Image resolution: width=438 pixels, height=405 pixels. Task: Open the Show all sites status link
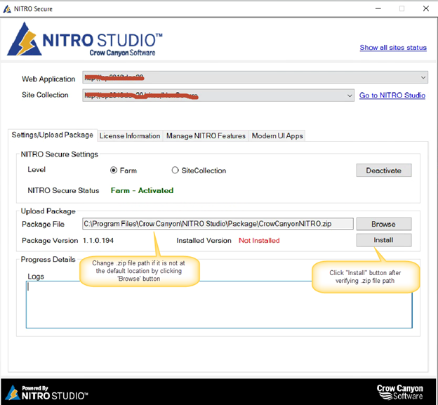pos(393,48)
